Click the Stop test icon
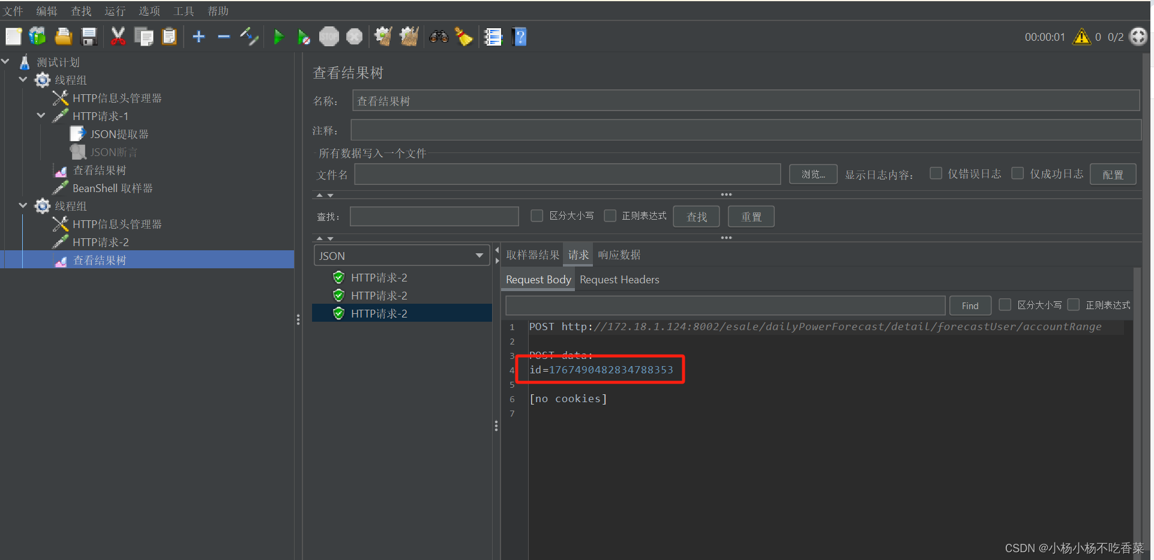 click(329, 37)
